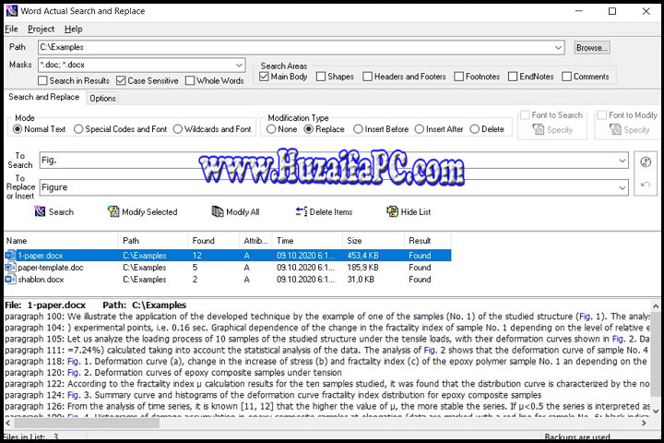Choose Insert Before modification type

(x=358, y=129)
